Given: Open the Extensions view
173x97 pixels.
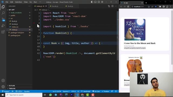Looking at the screenshot, I should (3, 32).
